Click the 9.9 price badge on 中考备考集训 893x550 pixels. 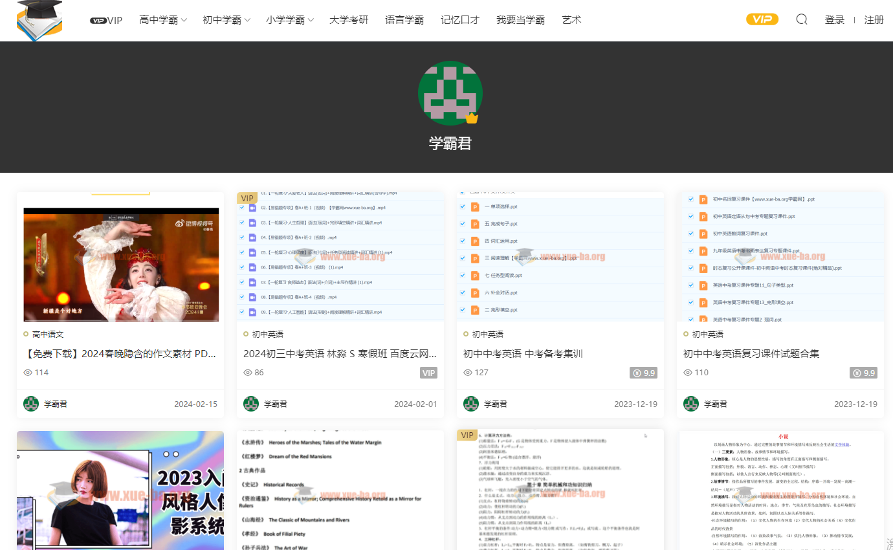[x=643, y=373]
